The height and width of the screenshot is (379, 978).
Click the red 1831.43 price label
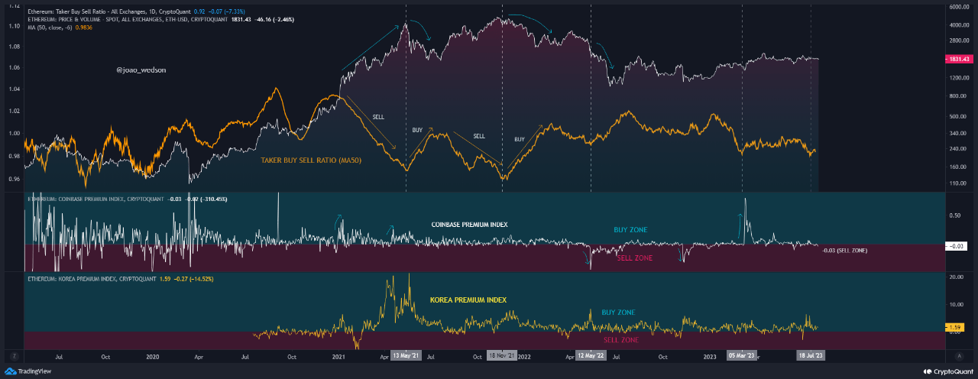click(958, 59)
